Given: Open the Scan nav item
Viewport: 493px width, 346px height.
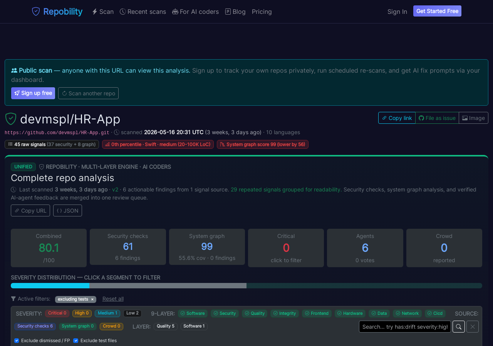Looking at the screenshot, I should pyautogui.click(x=103, y=12).
